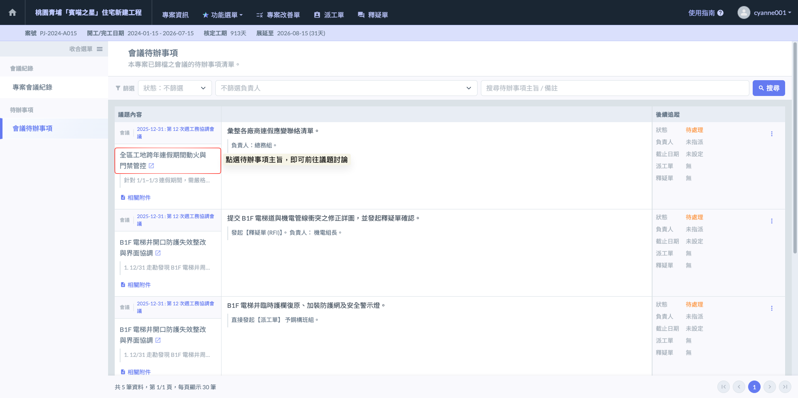The height and width of the screenshot is (398, 798).
Task: Click the search todo subject input field
Action: (614, 88)
